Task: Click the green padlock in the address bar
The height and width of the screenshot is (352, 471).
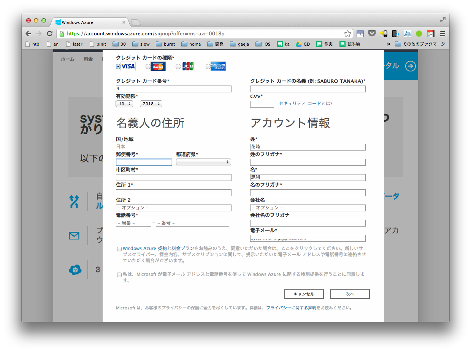Action: click(62, 33)
